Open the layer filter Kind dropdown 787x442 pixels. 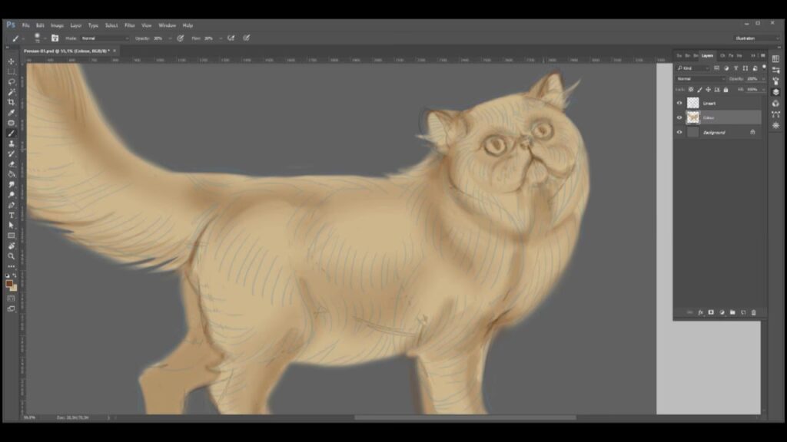[692, 68]
